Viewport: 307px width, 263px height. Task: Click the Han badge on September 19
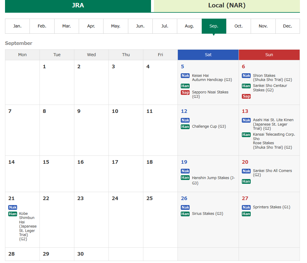pos(185,178)
